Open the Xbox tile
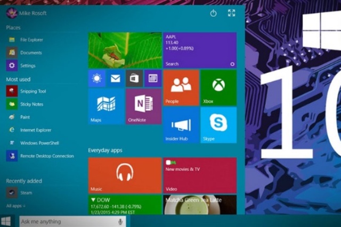 coord(218,88)
